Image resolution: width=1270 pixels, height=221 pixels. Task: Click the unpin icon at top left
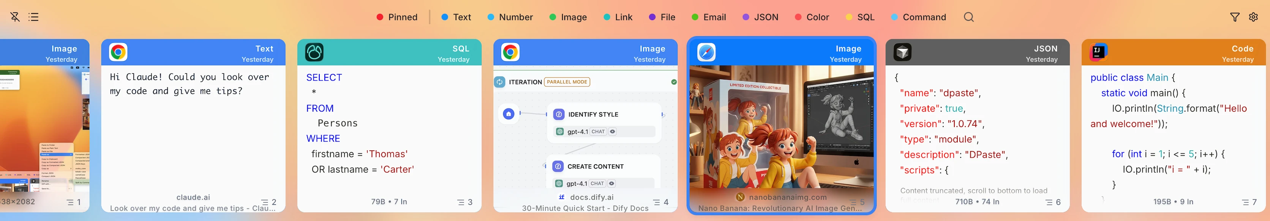(x=15, y=17)
